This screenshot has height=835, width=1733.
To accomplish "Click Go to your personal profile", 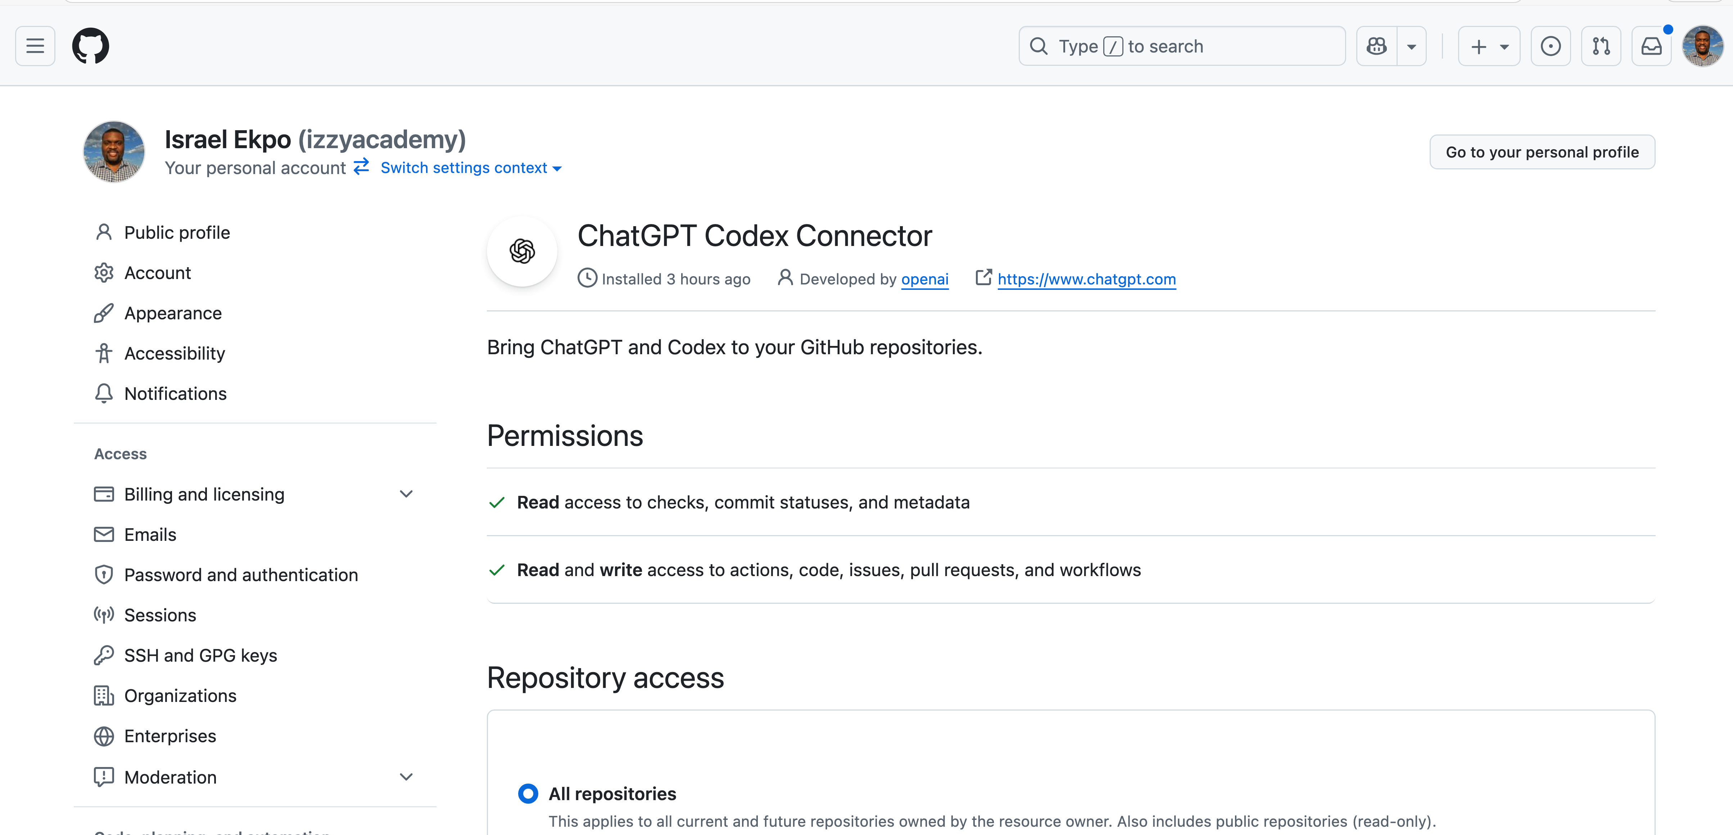I will [1541, 152].
